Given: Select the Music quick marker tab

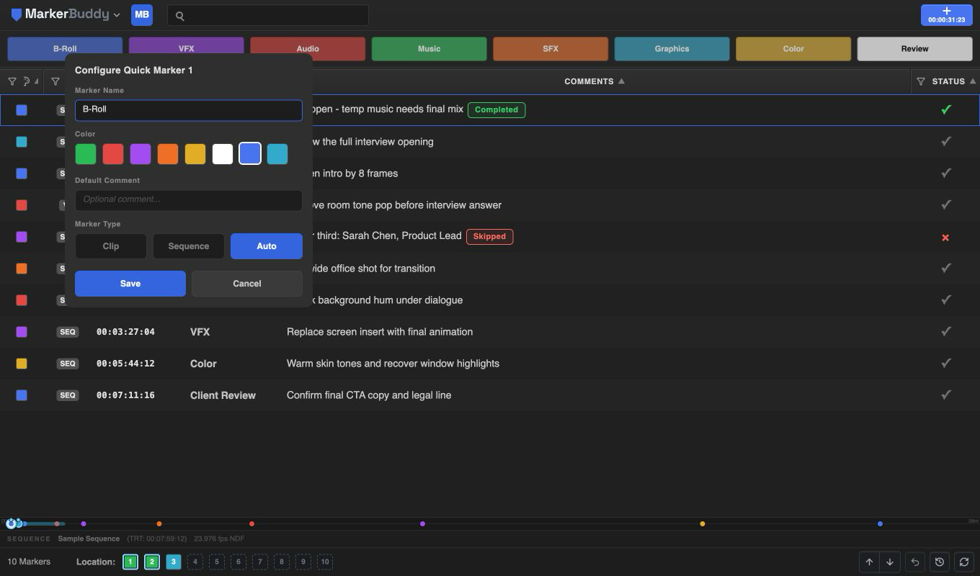Looking at the screenshot, I should click(429, 49).
